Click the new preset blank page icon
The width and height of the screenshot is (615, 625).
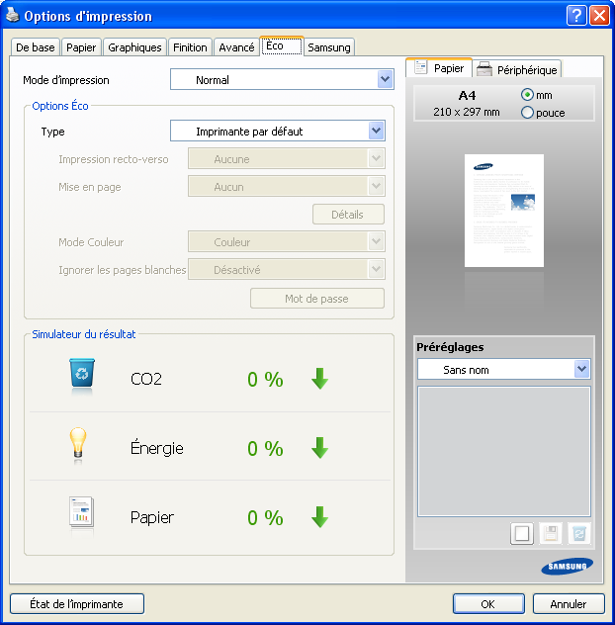(522, 533)
